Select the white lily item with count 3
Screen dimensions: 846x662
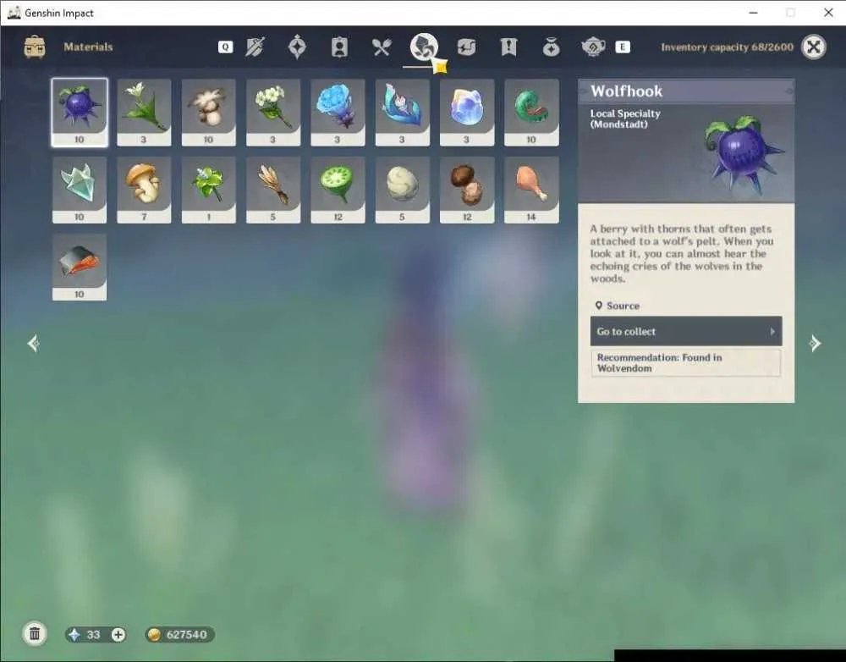144,113
